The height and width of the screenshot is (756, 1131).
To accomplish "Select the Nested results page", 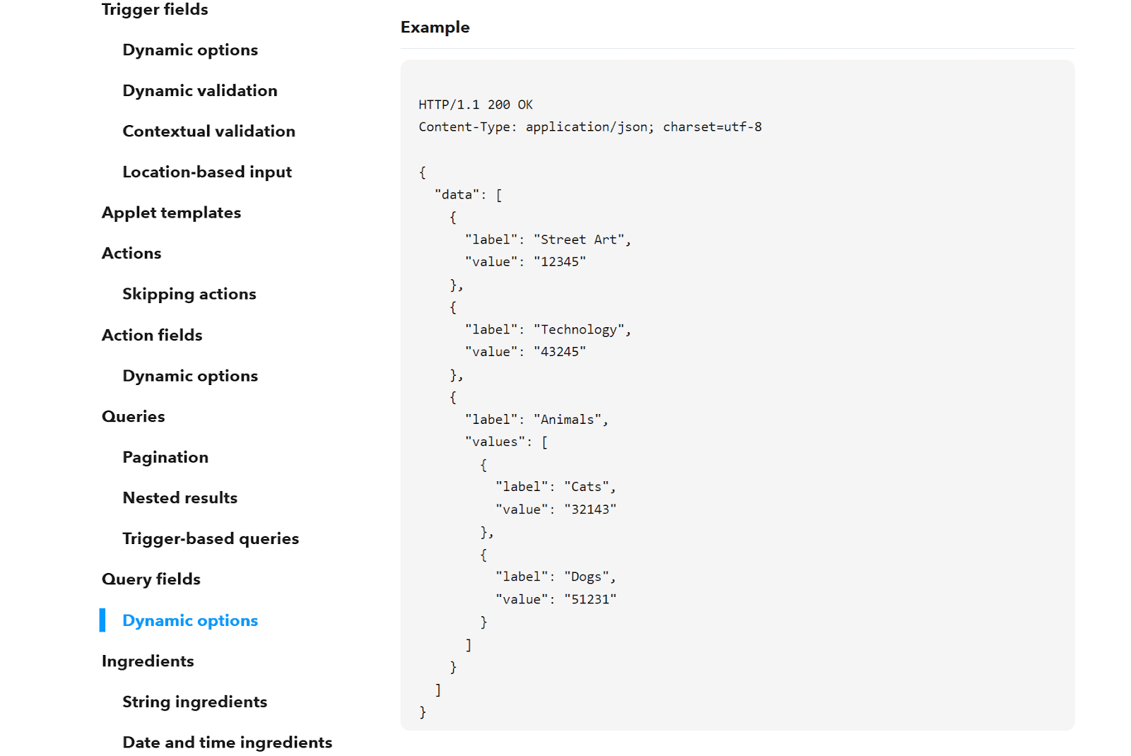I will [180, 497].
